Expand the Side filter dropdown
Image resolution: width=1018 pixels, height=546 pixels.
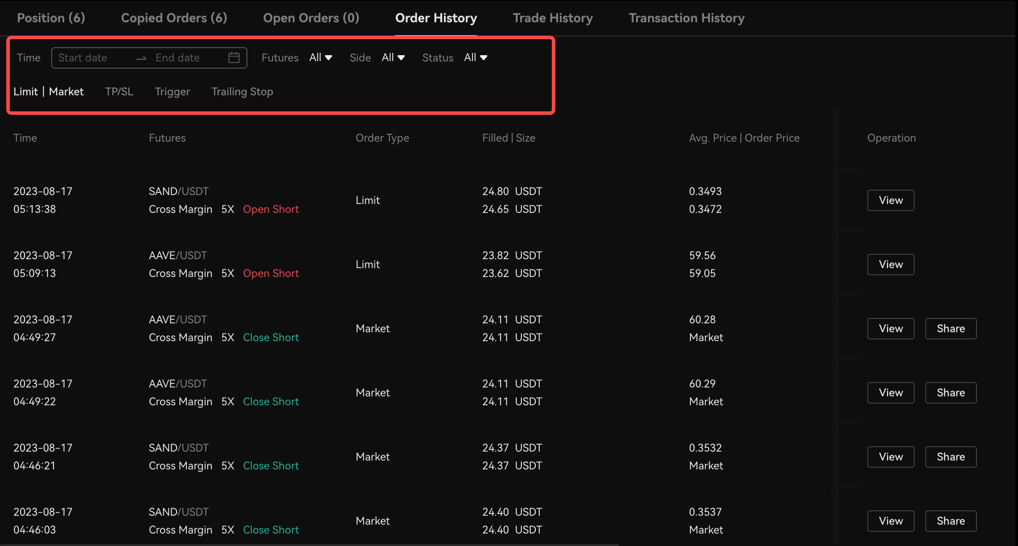click(x=393, y=57)
